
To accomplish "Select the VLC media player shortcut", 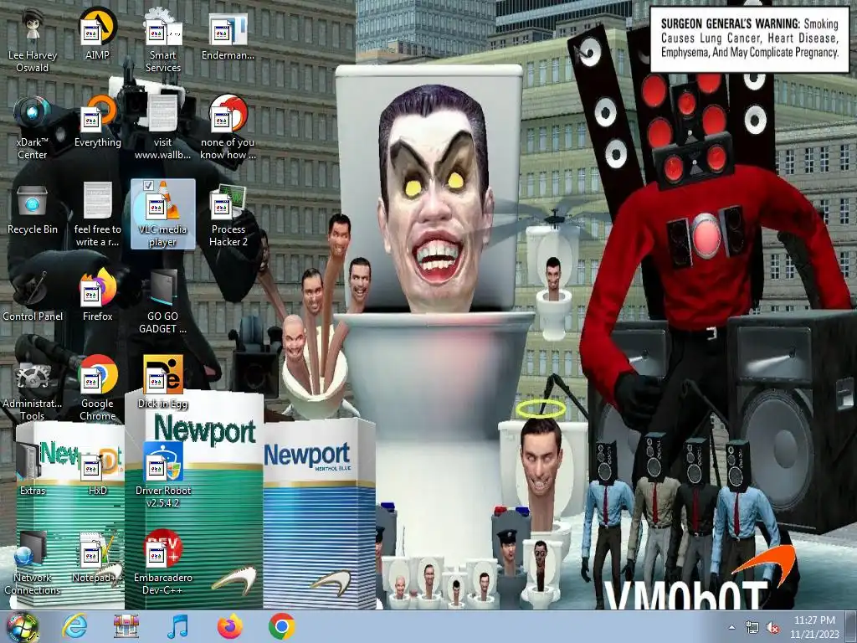I will 163,214.
